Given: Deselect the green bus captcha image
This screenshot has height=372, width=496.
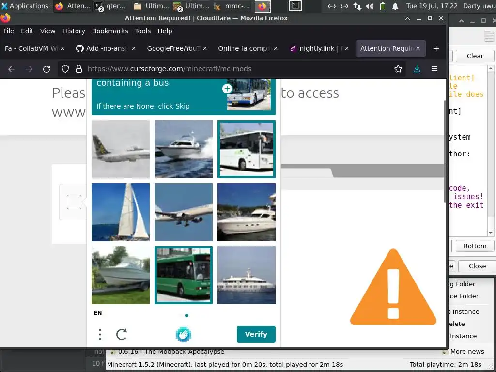Looking at the screenshot, I should 184,275.
